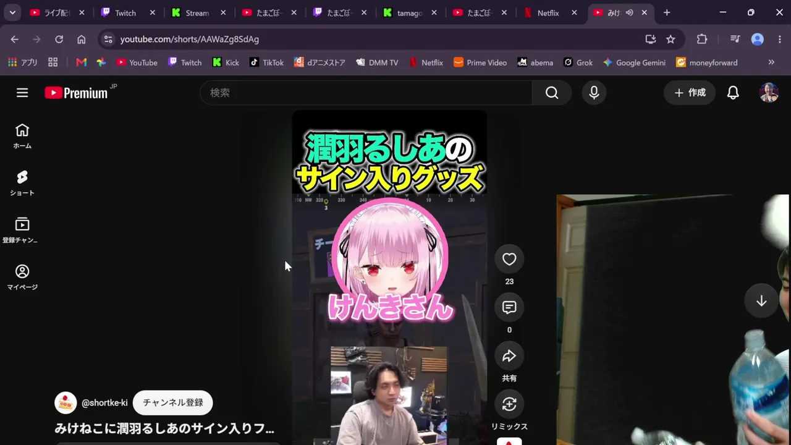The image size is (791, 445).
Task: Open マイページ in the sidebar
Action: tap(22, 278)
